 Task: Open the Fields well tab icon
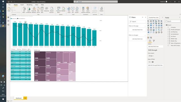pyautogui.click(x=150, y=41)
